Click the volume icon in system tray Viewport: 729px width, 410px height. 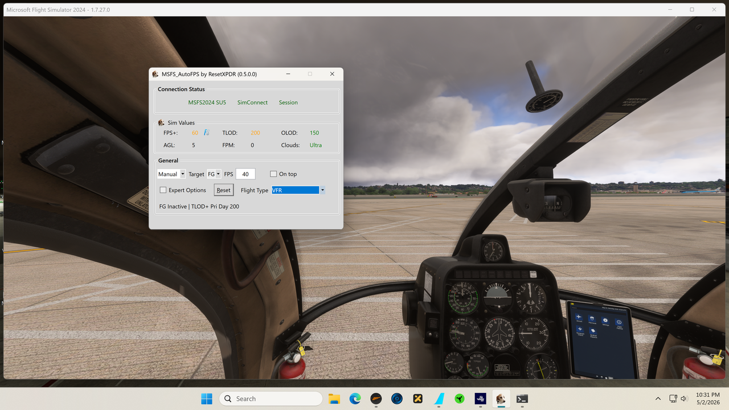click(684, 399)
